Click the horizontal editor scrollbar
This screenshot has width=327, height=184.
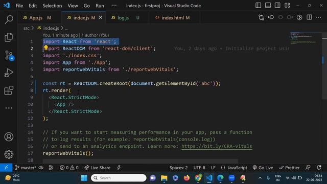(x=140, y=161)
